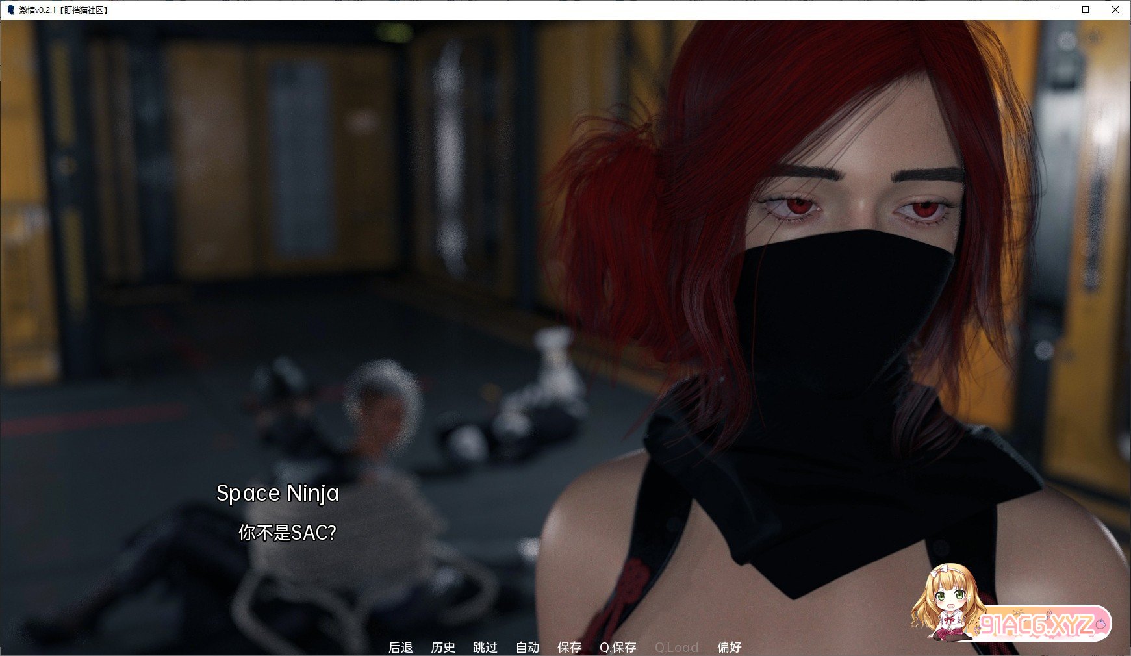Click the greyed-out Q.Load button

click(x=676, y=647)
